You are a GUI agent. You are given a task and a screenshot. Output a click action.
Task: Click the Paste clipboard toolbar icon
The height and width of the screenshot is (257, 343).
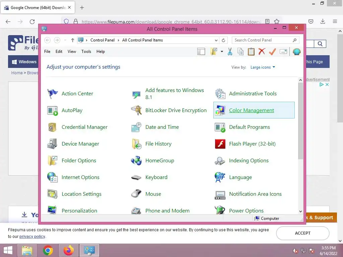click(251, 52)
